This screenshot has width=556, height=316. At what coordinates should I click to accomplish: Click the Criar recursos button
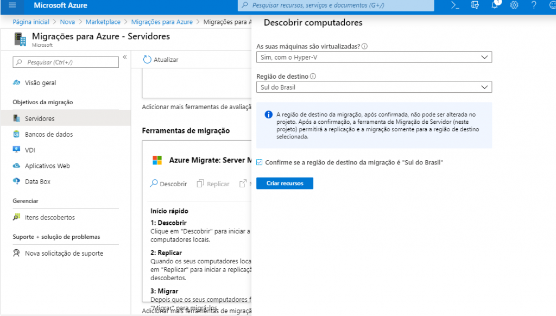point(285,184)
